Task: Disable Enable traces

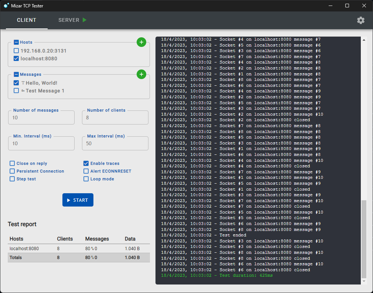Action: coord(86,163)
